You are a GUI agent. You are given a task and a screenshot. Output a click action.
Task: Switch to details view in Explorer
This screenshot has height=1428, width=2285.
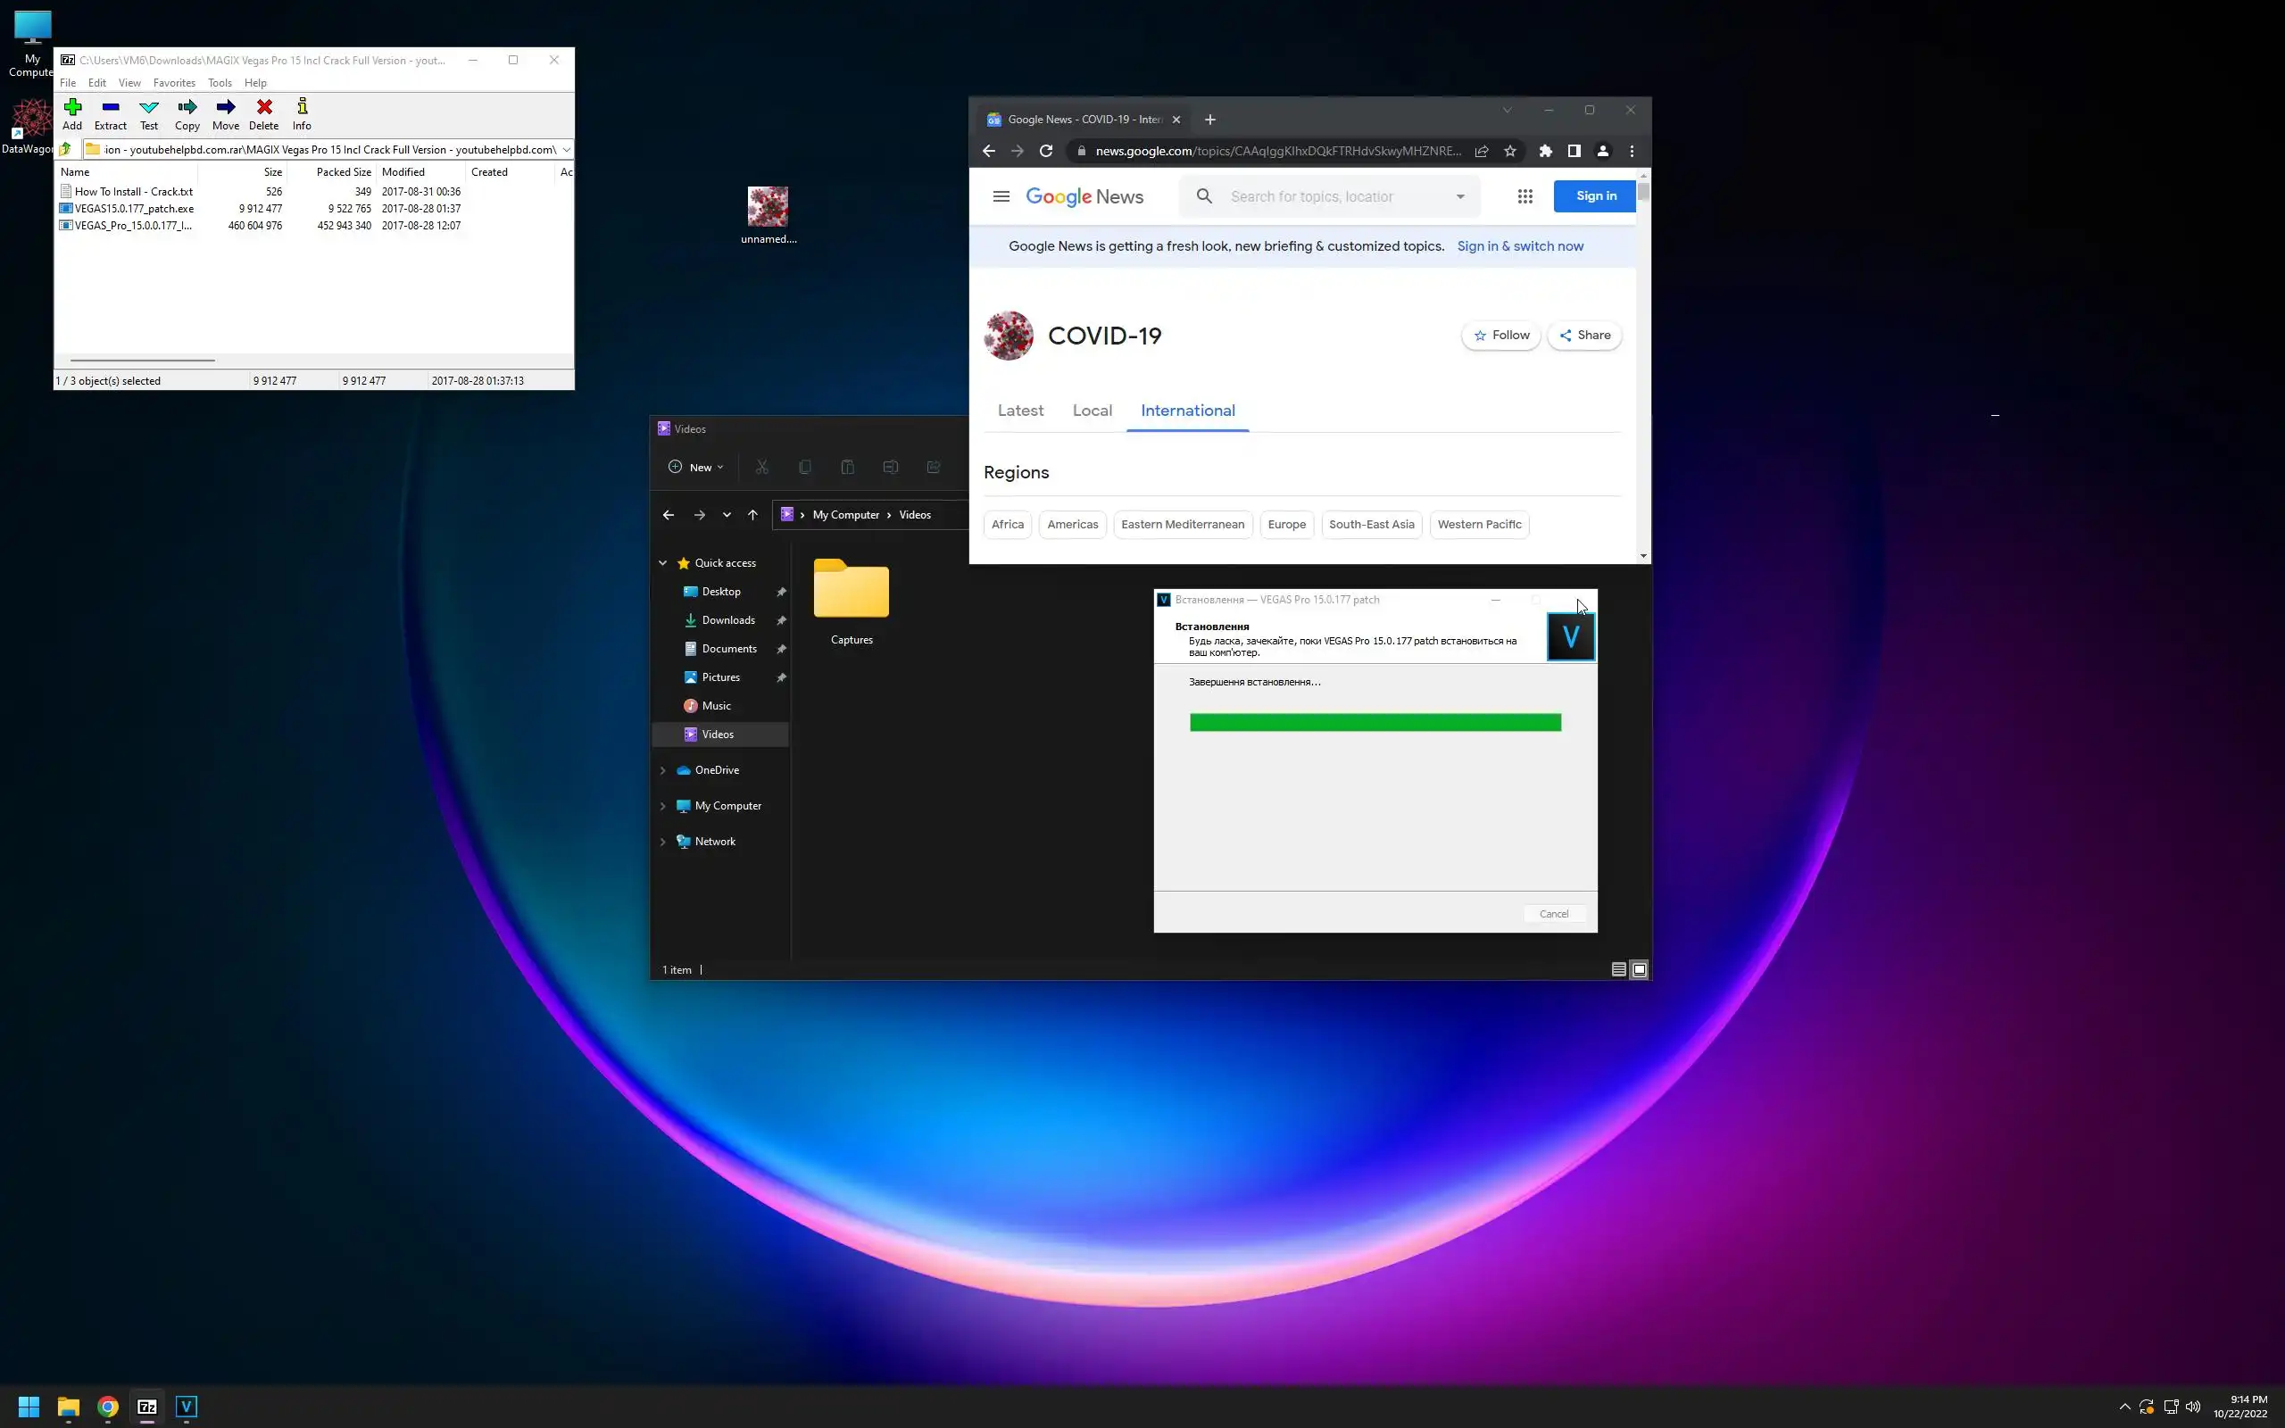[x=1618, y=969]
